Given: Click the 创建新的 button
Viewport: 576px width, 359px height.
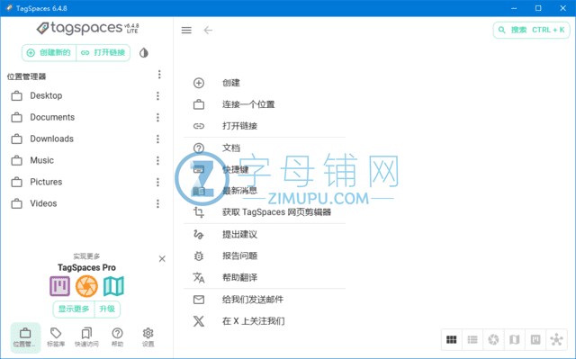Looking at the screenshot, I should [49, 53].
